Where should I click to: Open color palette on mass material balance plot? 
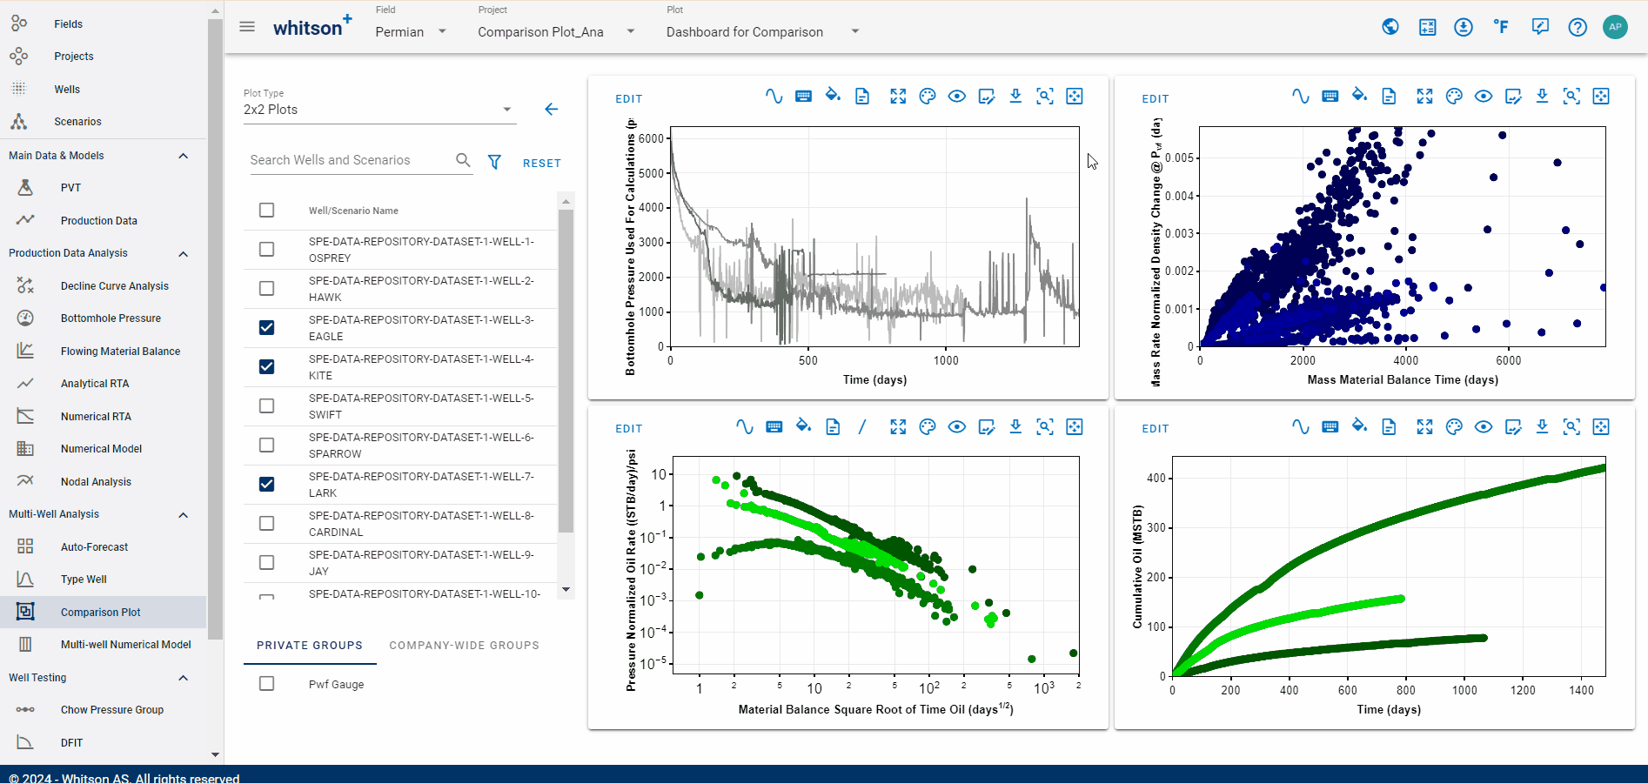point(1454,97)
